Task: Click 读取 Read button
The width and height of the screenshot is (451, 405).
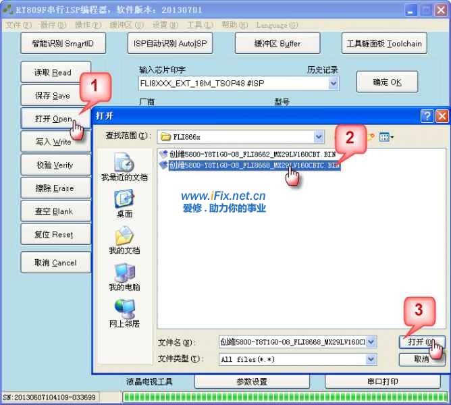Action: coord(55,72)
